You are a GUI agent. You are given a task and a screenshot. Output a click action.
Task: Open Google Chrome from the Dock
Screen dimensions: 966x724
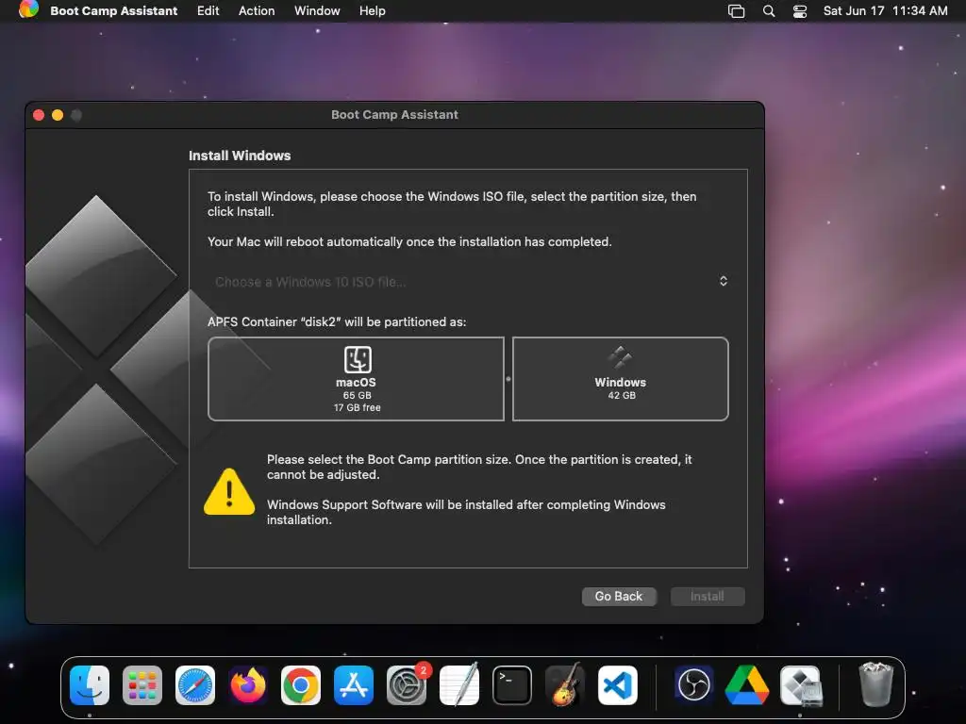[x=301, y=685]
